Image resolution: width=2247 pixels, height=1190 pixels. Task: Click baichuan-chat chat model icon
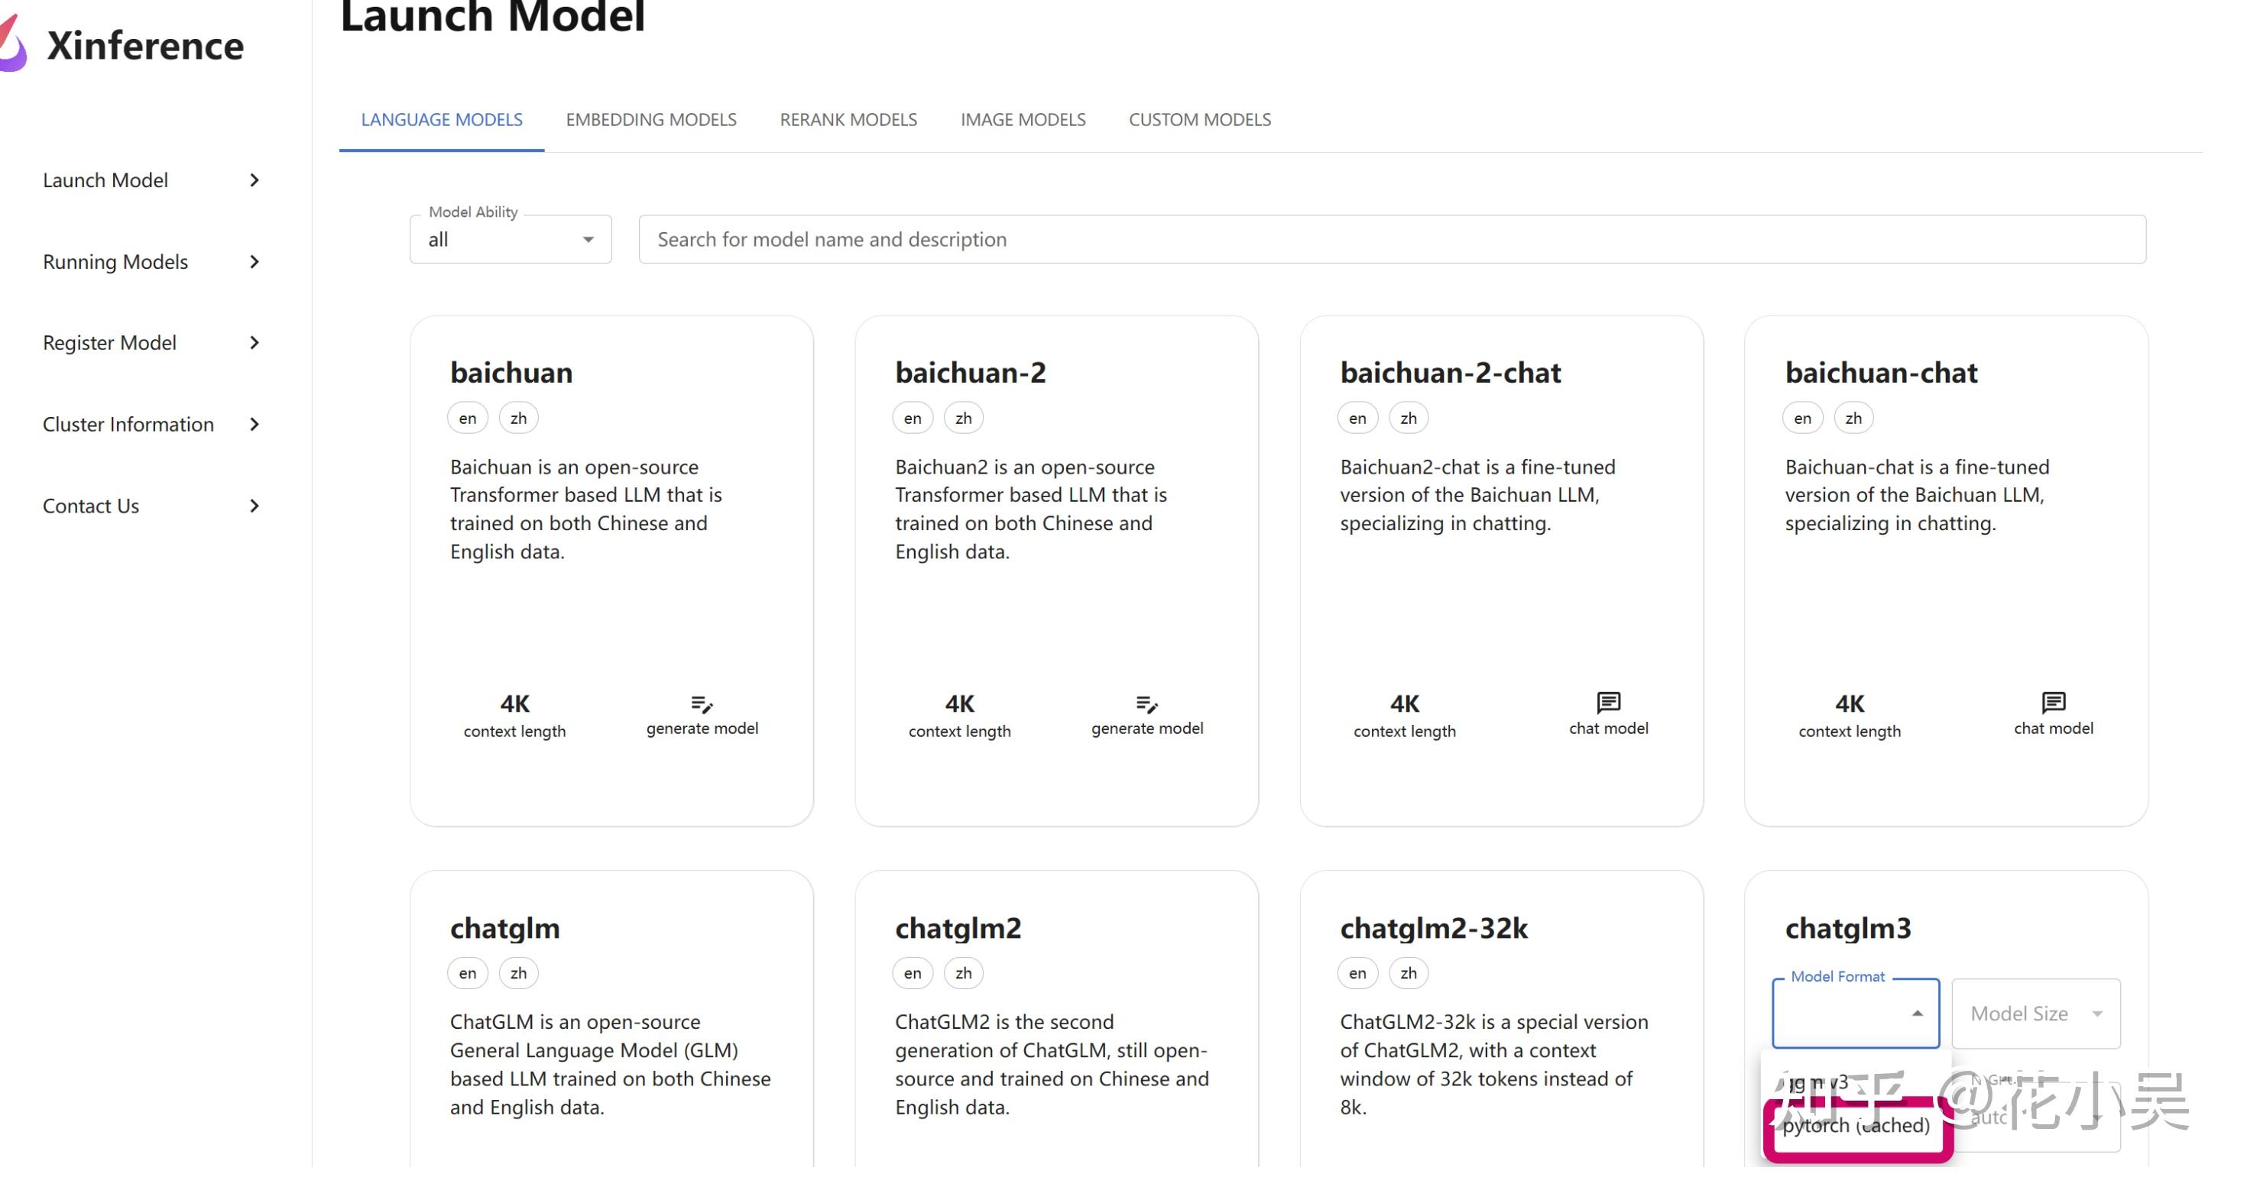[x=2054, y=703]
